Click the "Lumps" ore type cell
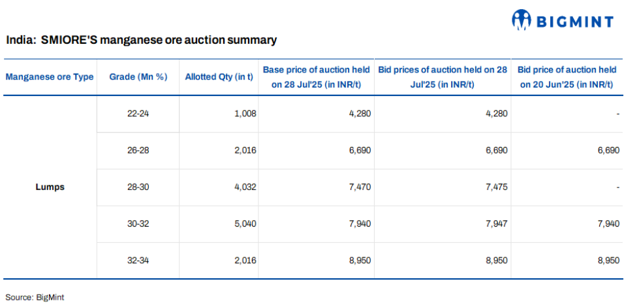624x305 pixels. pyautogui.click(x=50, y=187)
